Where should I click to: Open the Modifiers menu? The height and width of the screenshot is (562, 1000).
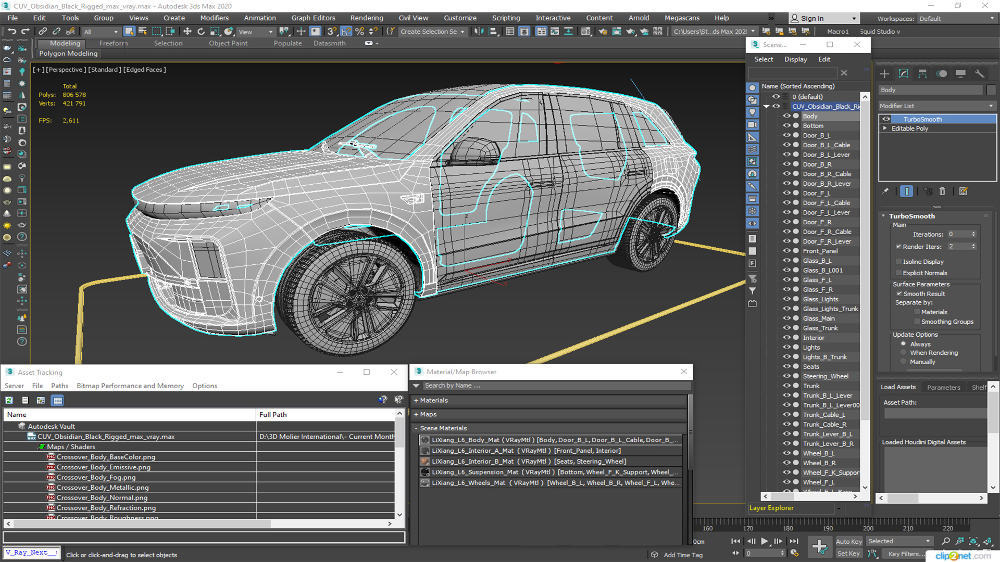(x=214, y=18)
